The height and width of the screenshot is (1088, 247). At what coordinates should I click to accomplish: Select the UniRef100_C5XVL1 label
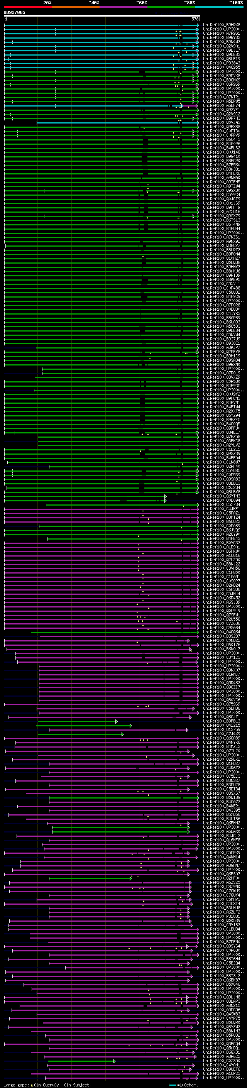tap(222, 284)
